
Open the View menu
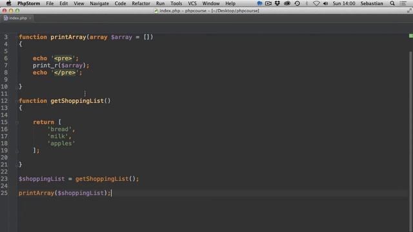[79, 3]
